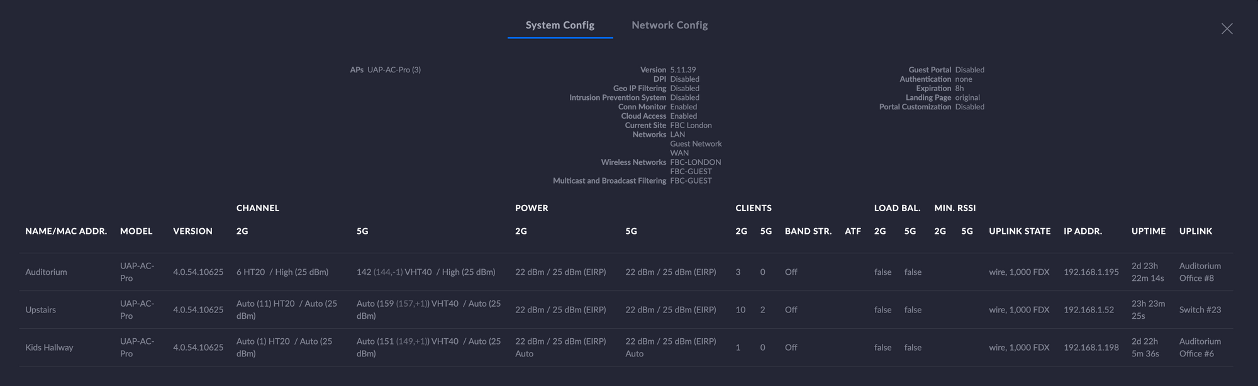Click the Auditorium Office #8 uplink

(1200, 272)
